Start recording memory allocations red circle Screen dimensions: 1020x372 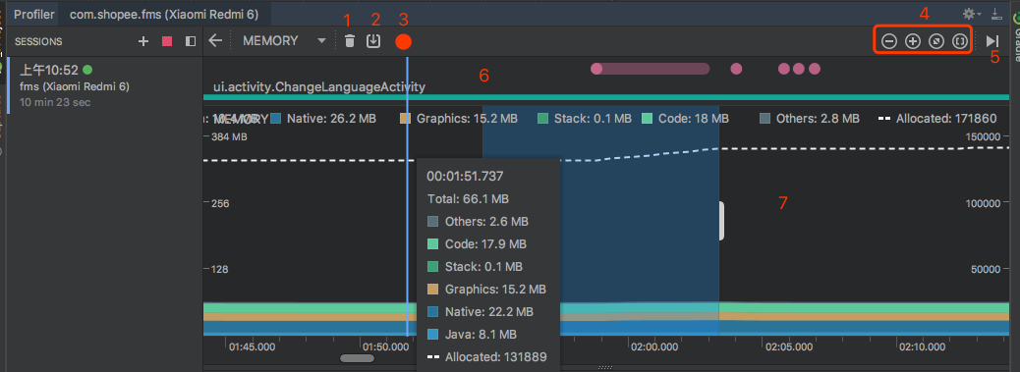pos(403,42)
